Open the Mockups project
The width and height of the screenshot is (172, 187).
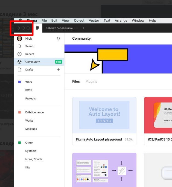[x=31, y=129]
